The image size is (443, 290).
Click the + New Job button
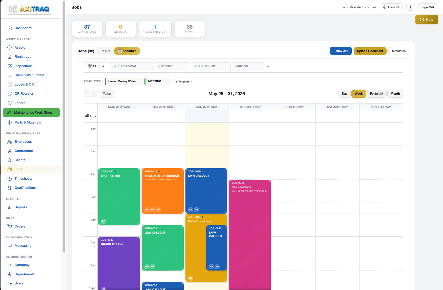tap(341, 51)
